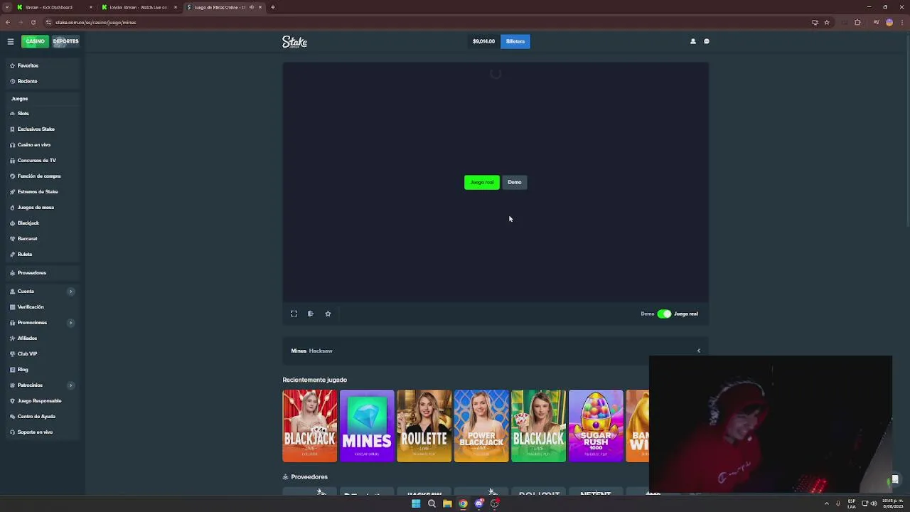Open the chat bubble icon
Screen dimensions: 910x512
coord(707,41)
